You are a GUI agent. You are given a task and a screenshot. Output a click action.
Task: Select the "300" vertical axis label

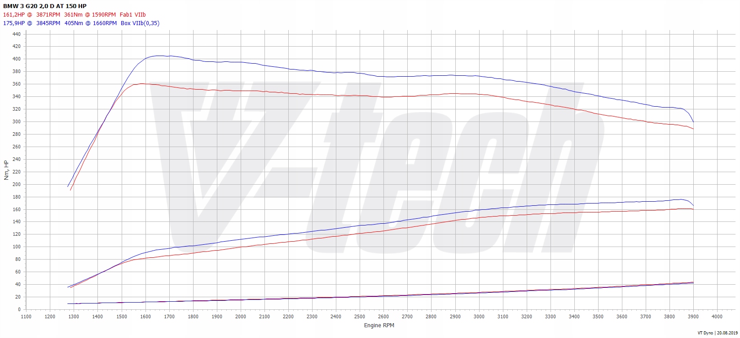[x=17, y=122]
